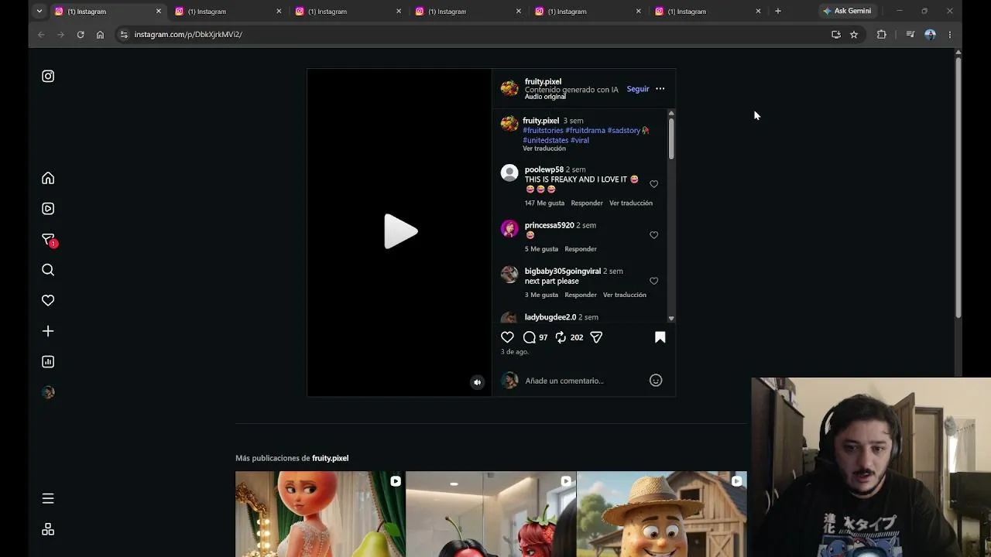
Task: Open Reels icon in sidebar
Action: (x=48, y=208)
